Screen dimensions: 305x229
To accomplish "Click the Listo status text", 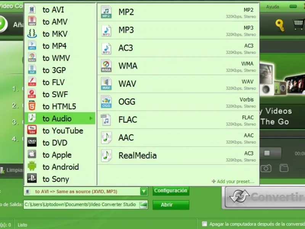I will click(x=22, y=225).
